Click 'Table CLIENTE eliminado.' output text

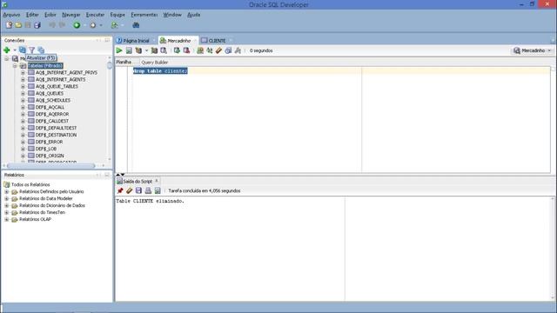pos(151,201)
